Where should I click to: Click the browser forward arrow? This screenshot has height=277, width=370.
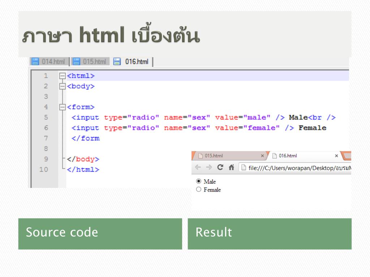(209, 167)
